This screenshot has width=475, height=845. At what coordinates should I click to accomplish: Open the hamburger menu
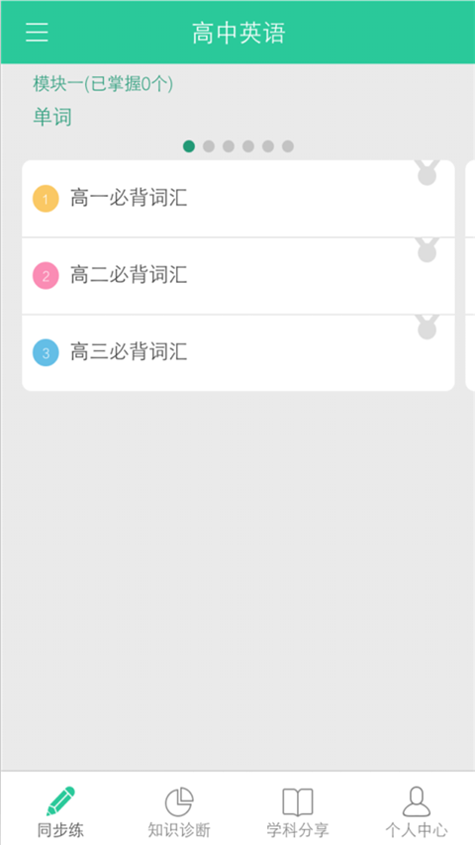(37, 33)
